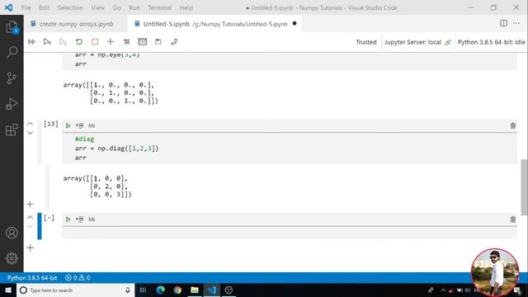The image size is (528, 297).
Task: Click the notebook vertical scrollbar
Action: (x=524, y=187)
